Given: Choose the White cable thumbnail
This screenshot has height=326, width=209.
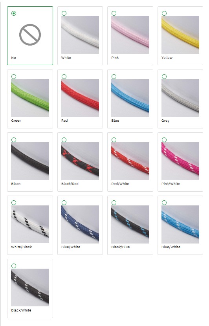Looking at the screenshot, I should pos(80,35).
